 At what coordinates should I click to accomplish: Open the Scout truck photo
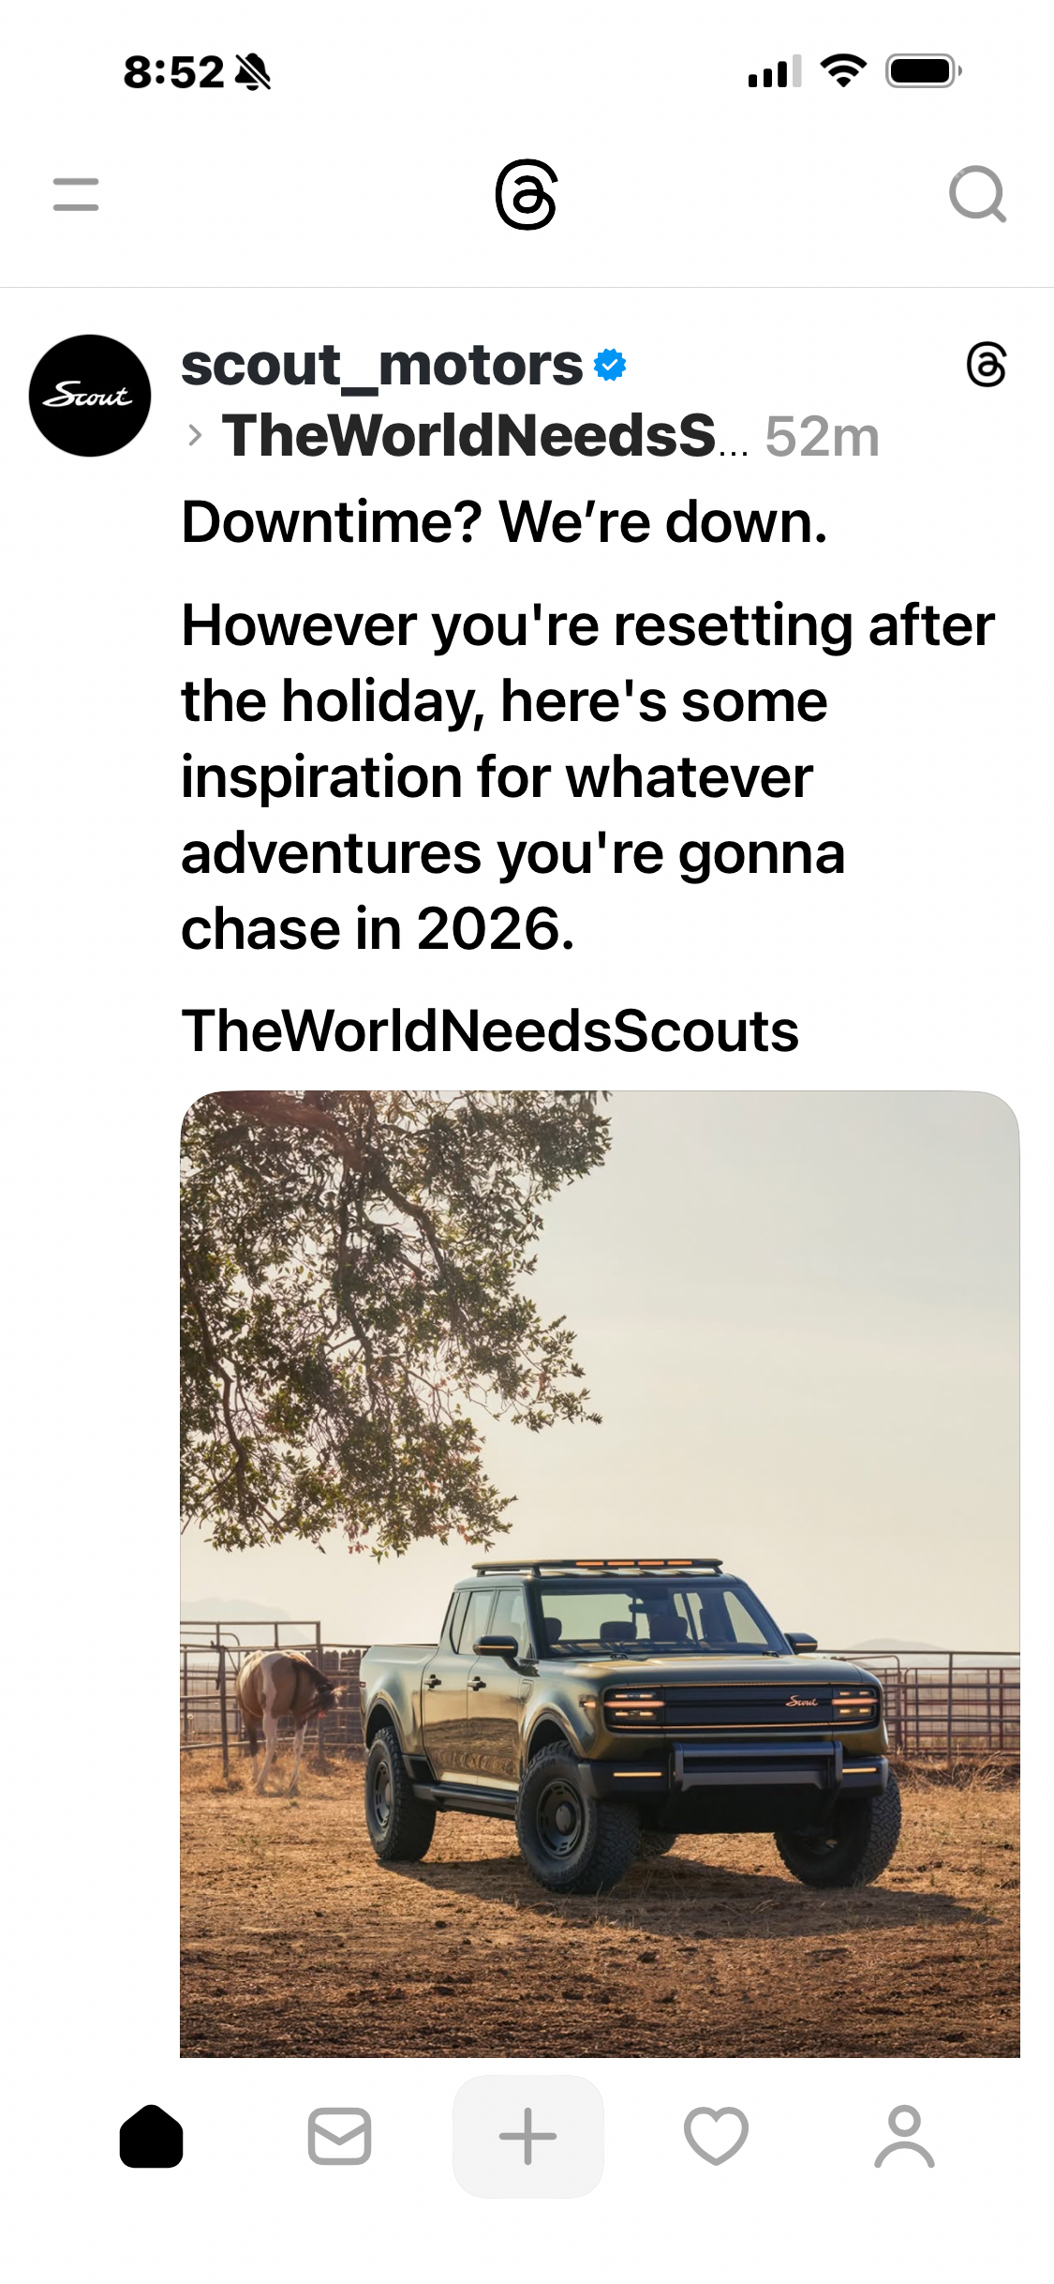[600, 1575]
